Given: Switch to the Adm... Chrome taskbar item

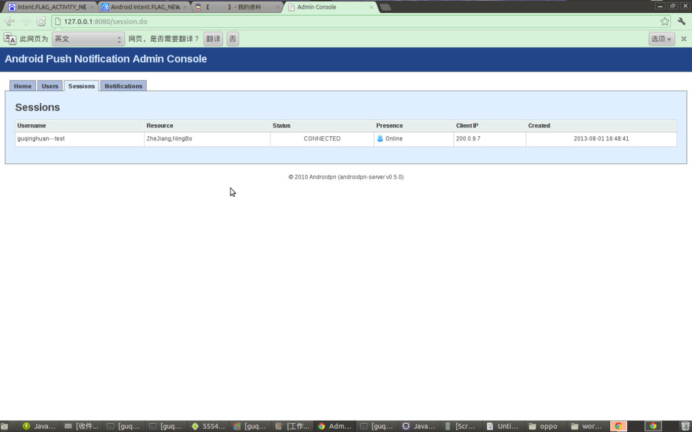Looking at the screenshot, I should point(335,427).
